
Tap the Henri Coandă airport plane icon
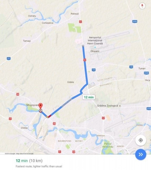95,47
